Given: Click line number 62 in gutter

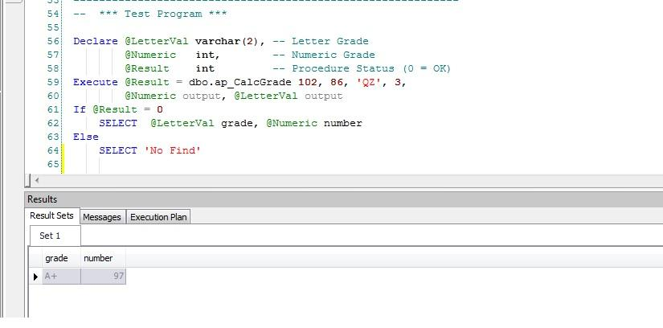Looking at the screenshot, I should [53, 124].
